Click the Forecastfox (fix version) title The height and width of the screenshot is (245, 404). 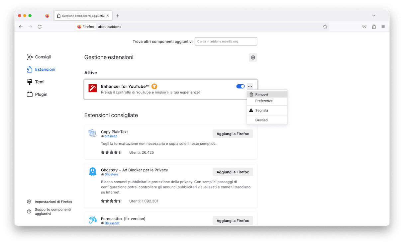123,218
